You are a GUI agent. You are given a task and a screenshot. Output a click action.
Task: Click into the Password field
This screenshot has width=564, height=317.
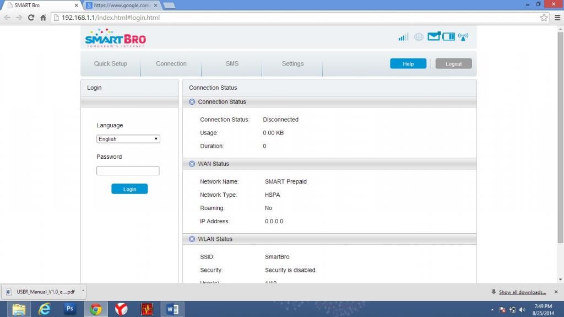[128, 171]
